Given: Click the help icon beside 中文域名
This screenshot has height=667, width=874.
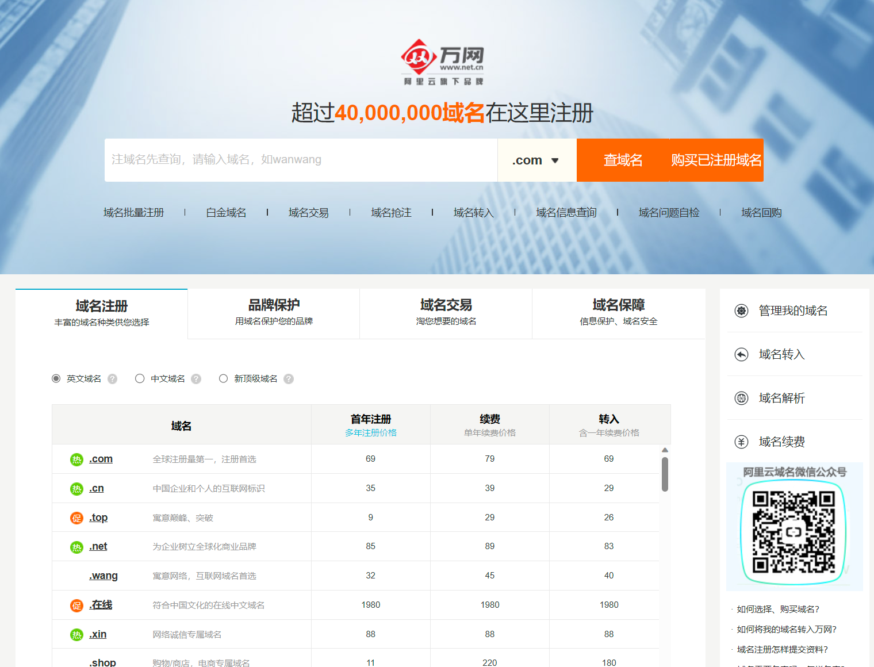Looking at the screenshot, I should point(196,379).
